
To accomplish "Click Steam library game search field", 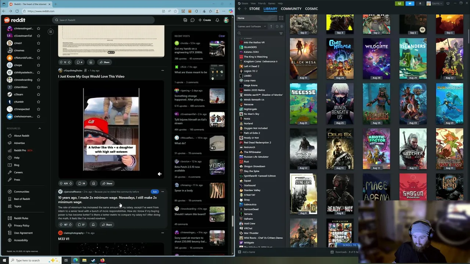I will point(258,33).
